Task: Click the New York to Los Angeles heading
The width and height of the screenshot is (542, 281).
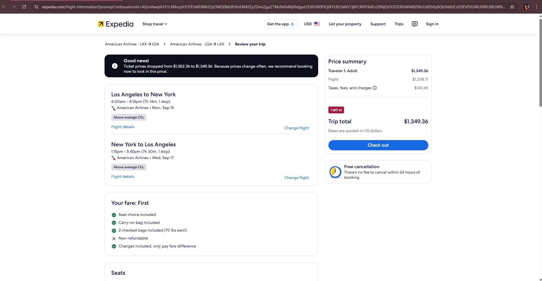Action: tap(143, 145)
